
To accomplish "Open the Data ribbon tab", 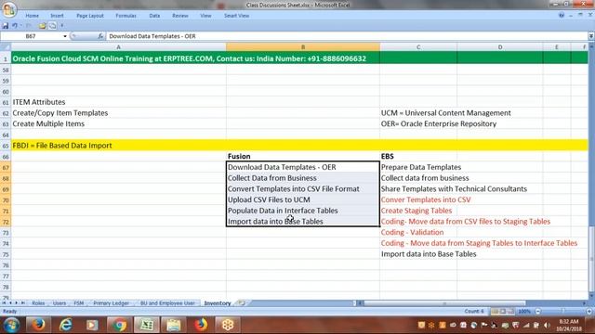I will [154, 16].
